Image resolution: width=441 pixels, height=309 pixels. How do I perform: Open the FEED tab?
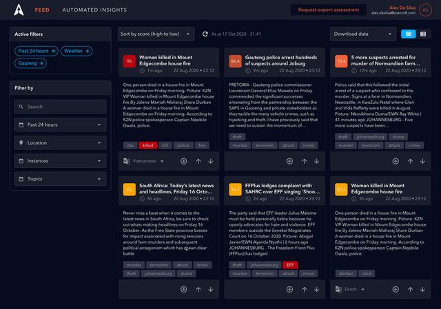coord(42,10)
